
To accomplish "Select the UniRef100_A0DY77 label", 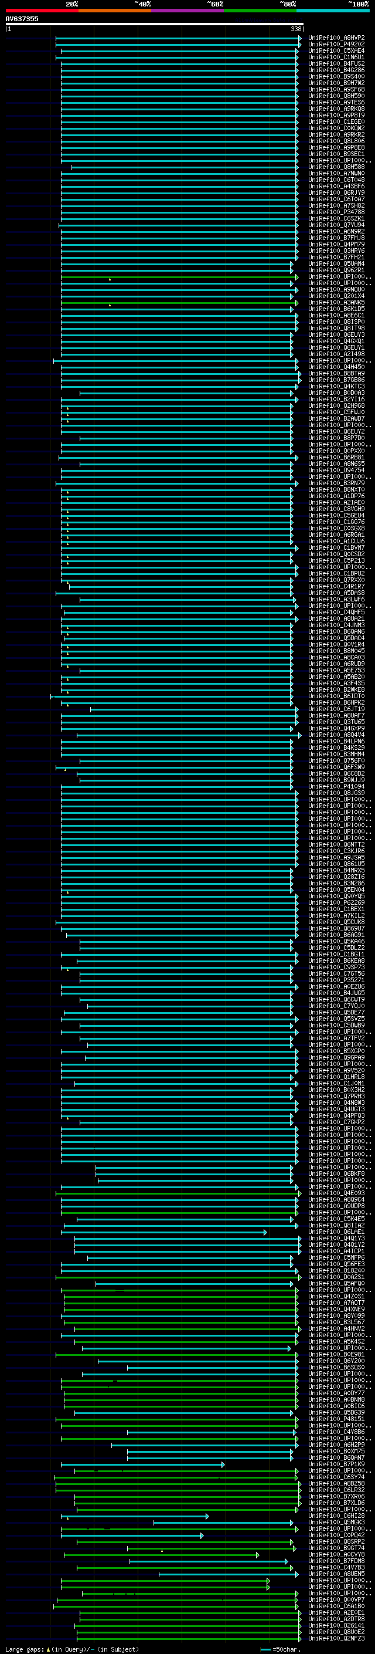I will click(336, 1393).
